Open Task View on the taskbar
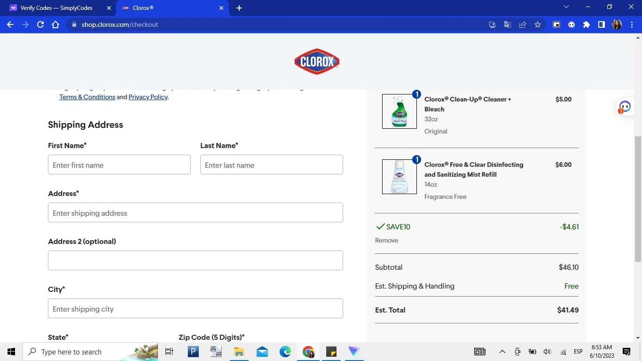 [169, 352]
